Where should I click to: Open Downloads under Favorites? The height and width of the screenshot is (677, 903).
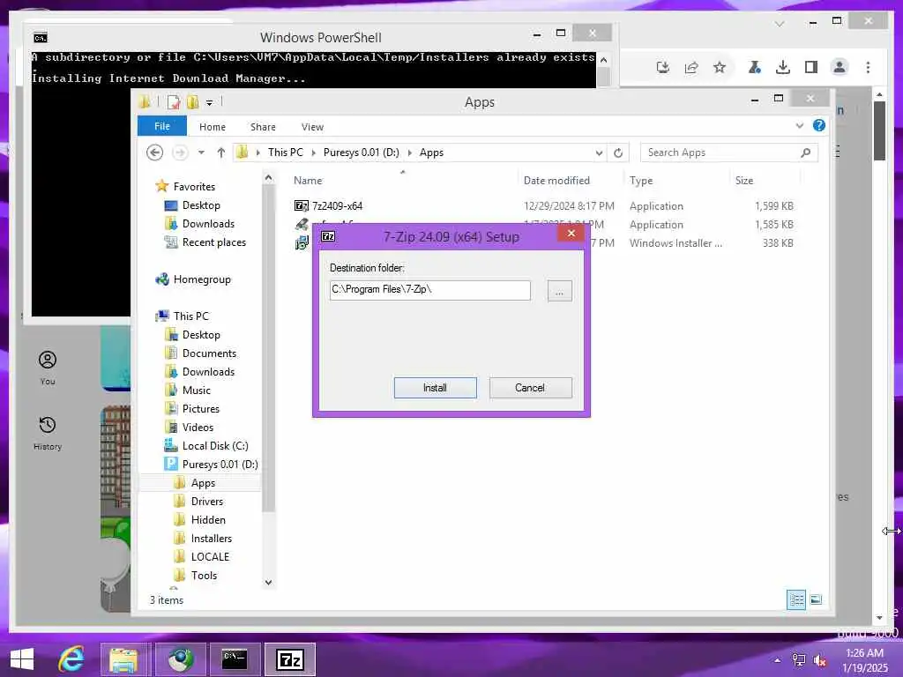[208, 223]
